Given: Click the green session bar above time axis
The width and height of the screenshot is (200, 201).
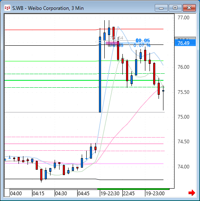Looking at the screenshot, I should 133,189.
